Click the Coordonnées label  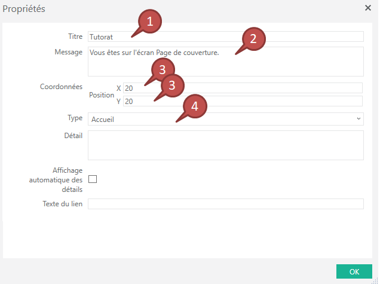61,87
